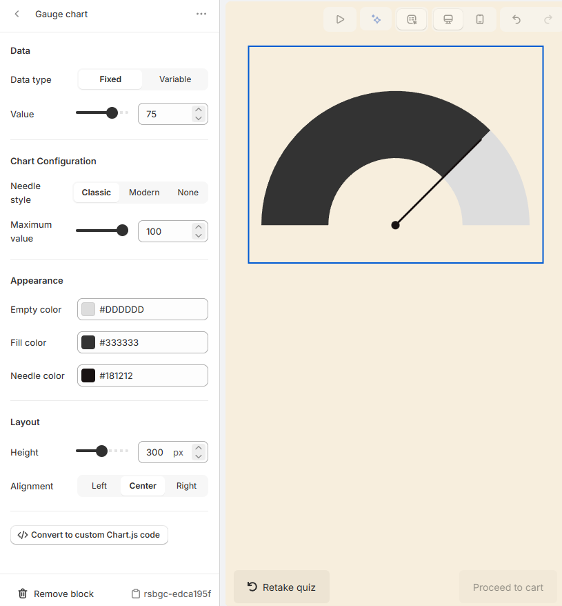Switch needle style to Modern
Viewport: 562px width, 606px height.
(143, 192)
